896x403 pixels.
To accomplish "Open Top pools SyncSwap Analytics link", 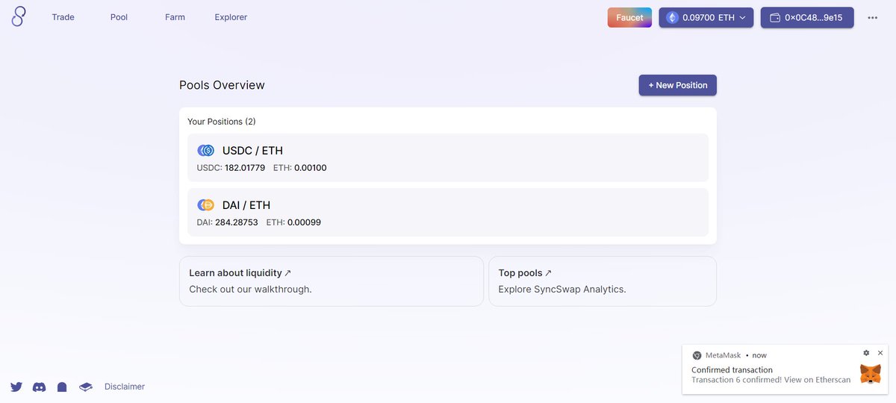I will 603,281.
